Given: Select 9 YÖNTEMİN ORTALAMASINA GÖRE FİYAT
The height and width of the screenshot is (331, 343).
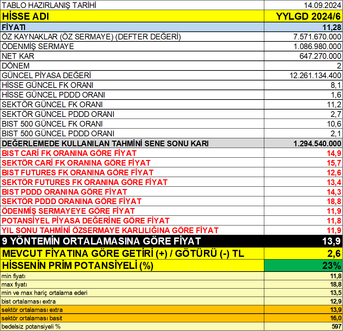Looking at the screenshot, I should point(101,241).
